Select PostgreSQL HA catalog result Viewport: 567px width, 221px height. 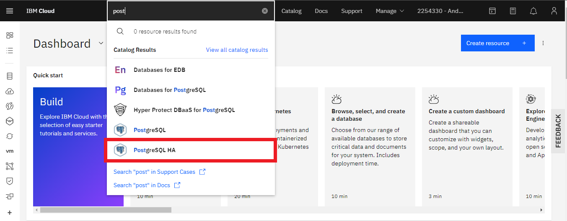(191, 150)
